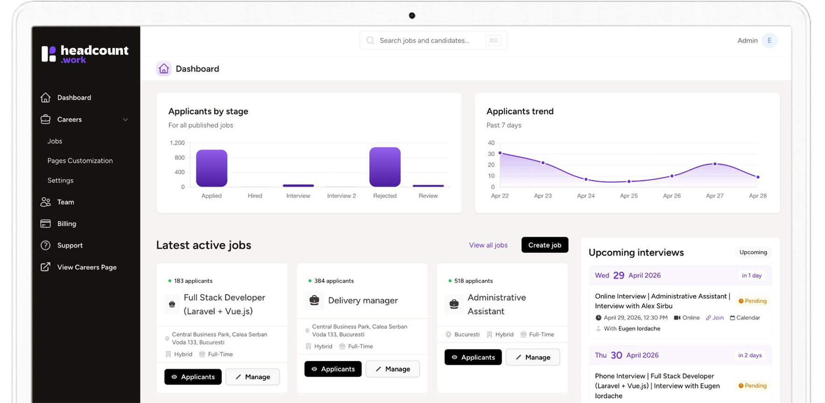The width and height of the screenshot is (825, 403).
Task: Manage the Full Stack Developer job
Action: [x=252, y=377]
